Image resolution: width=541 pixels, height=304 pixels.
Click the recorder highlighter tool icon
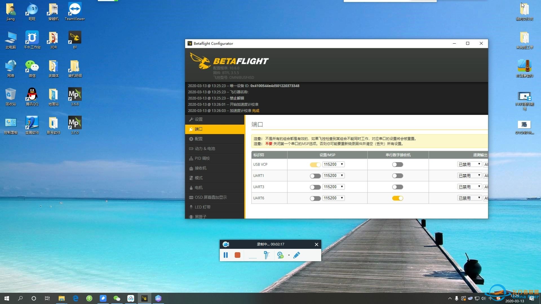[x=267, y=255]
